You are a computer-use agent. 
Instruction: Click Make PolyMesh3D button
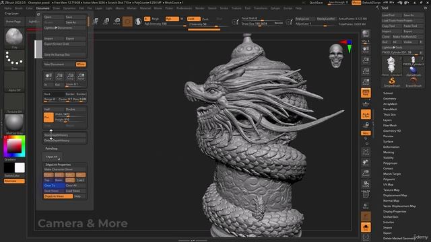click(408, 36)
